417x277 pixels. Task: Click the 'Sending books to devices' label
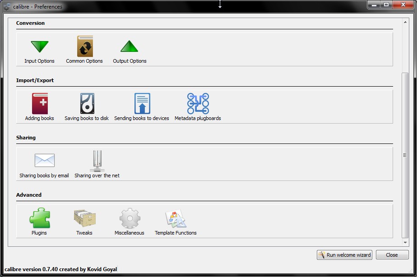coord(142,118)
